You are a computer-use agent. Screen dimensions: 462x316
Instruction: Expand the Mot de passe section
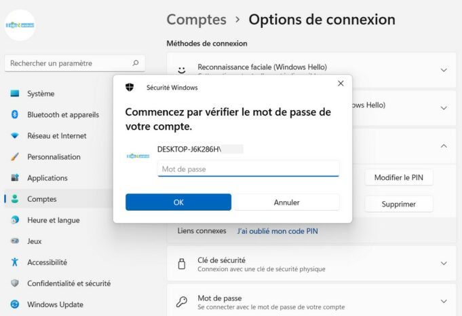tap(444, 302)
